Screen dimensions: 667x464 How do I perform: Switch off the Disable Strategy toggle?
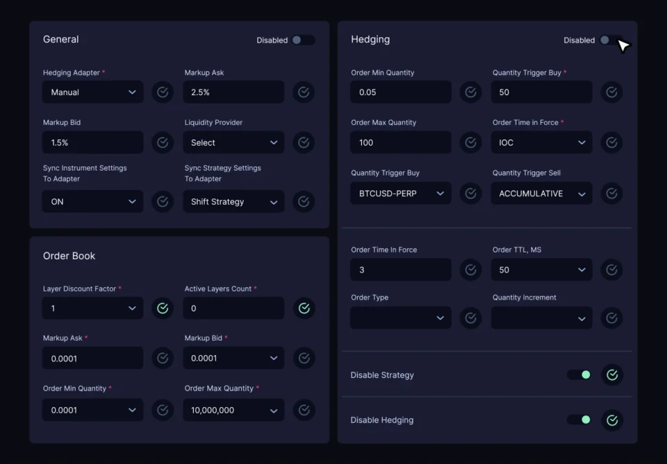(579, 375)
